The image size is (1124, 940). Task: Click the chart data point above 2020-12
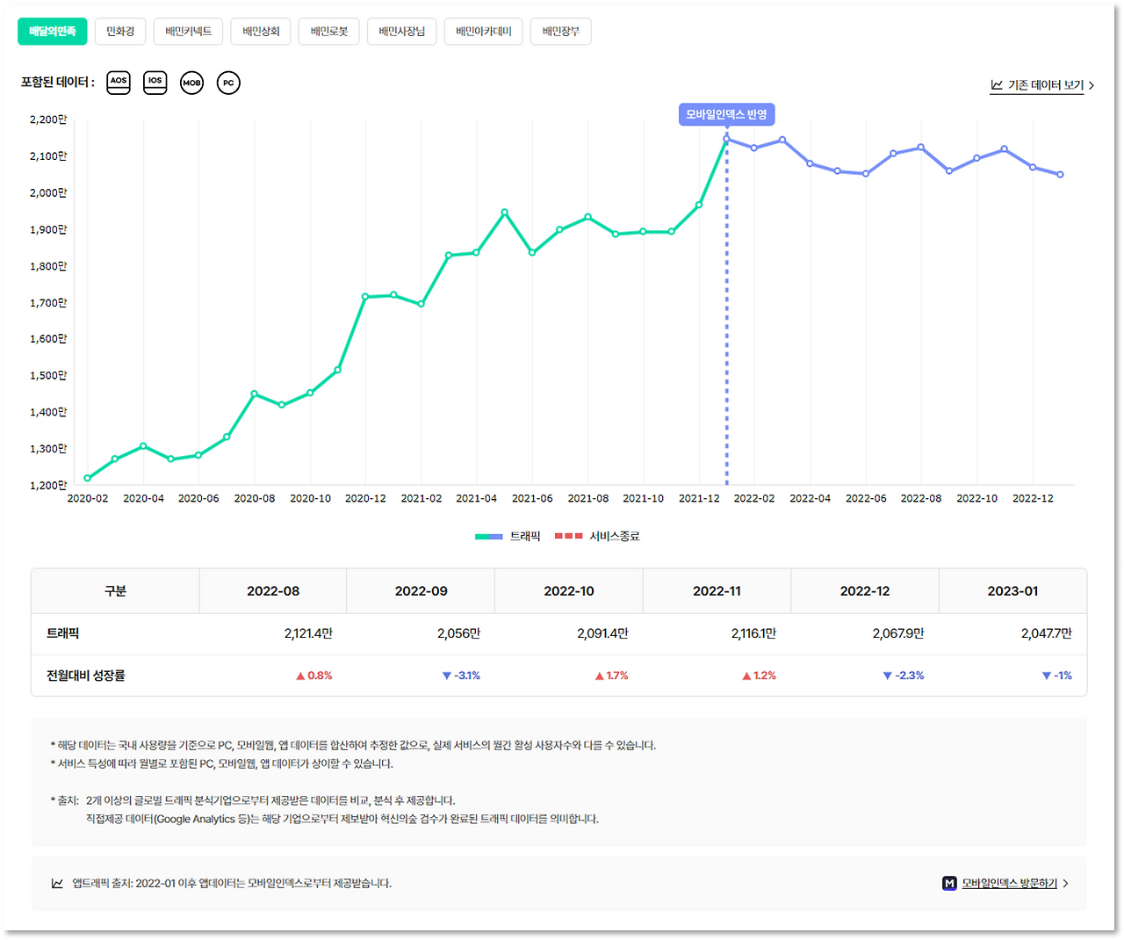[365, 297]
